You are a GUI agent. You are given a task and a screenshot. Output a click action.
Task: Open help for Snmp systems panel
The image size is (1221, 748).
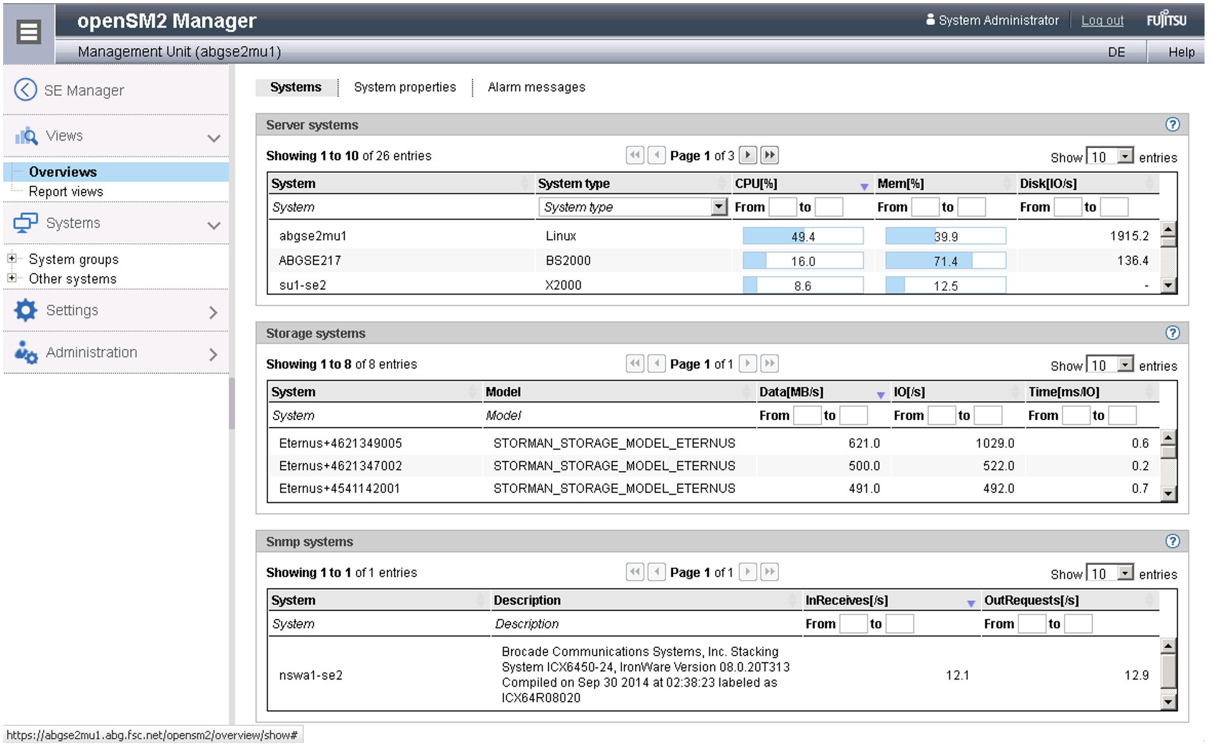[1172, 542]
